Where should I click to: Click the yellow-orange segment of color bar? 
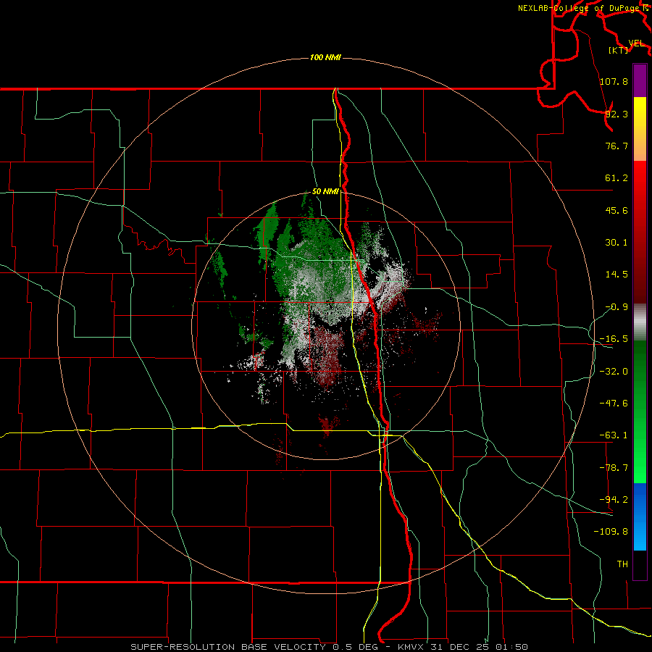(x=640, y=129)
